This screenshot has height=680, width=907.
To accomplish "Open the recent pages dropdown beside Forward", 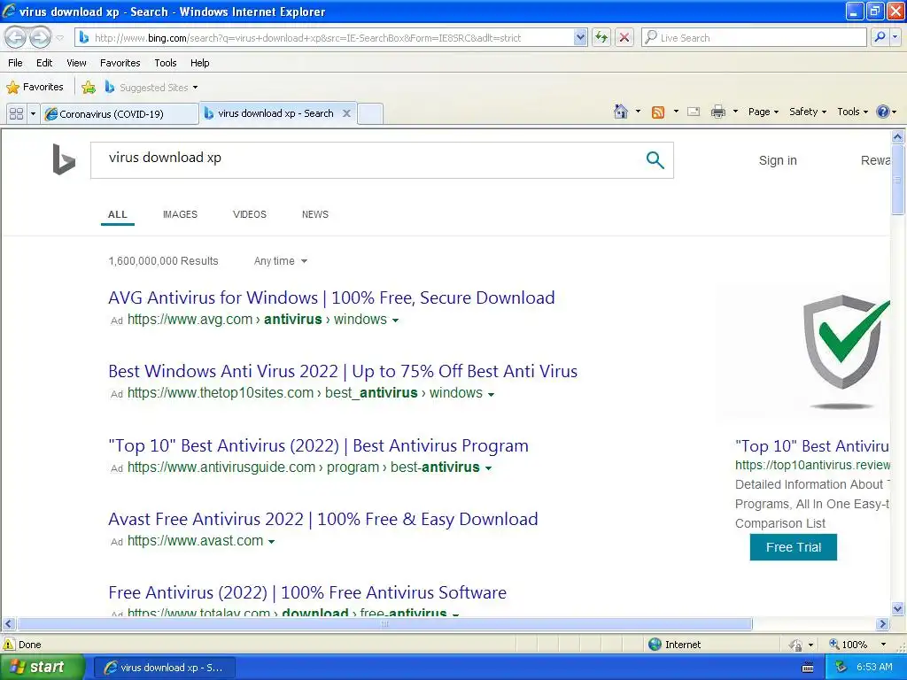I will click(x=59, y=38).
